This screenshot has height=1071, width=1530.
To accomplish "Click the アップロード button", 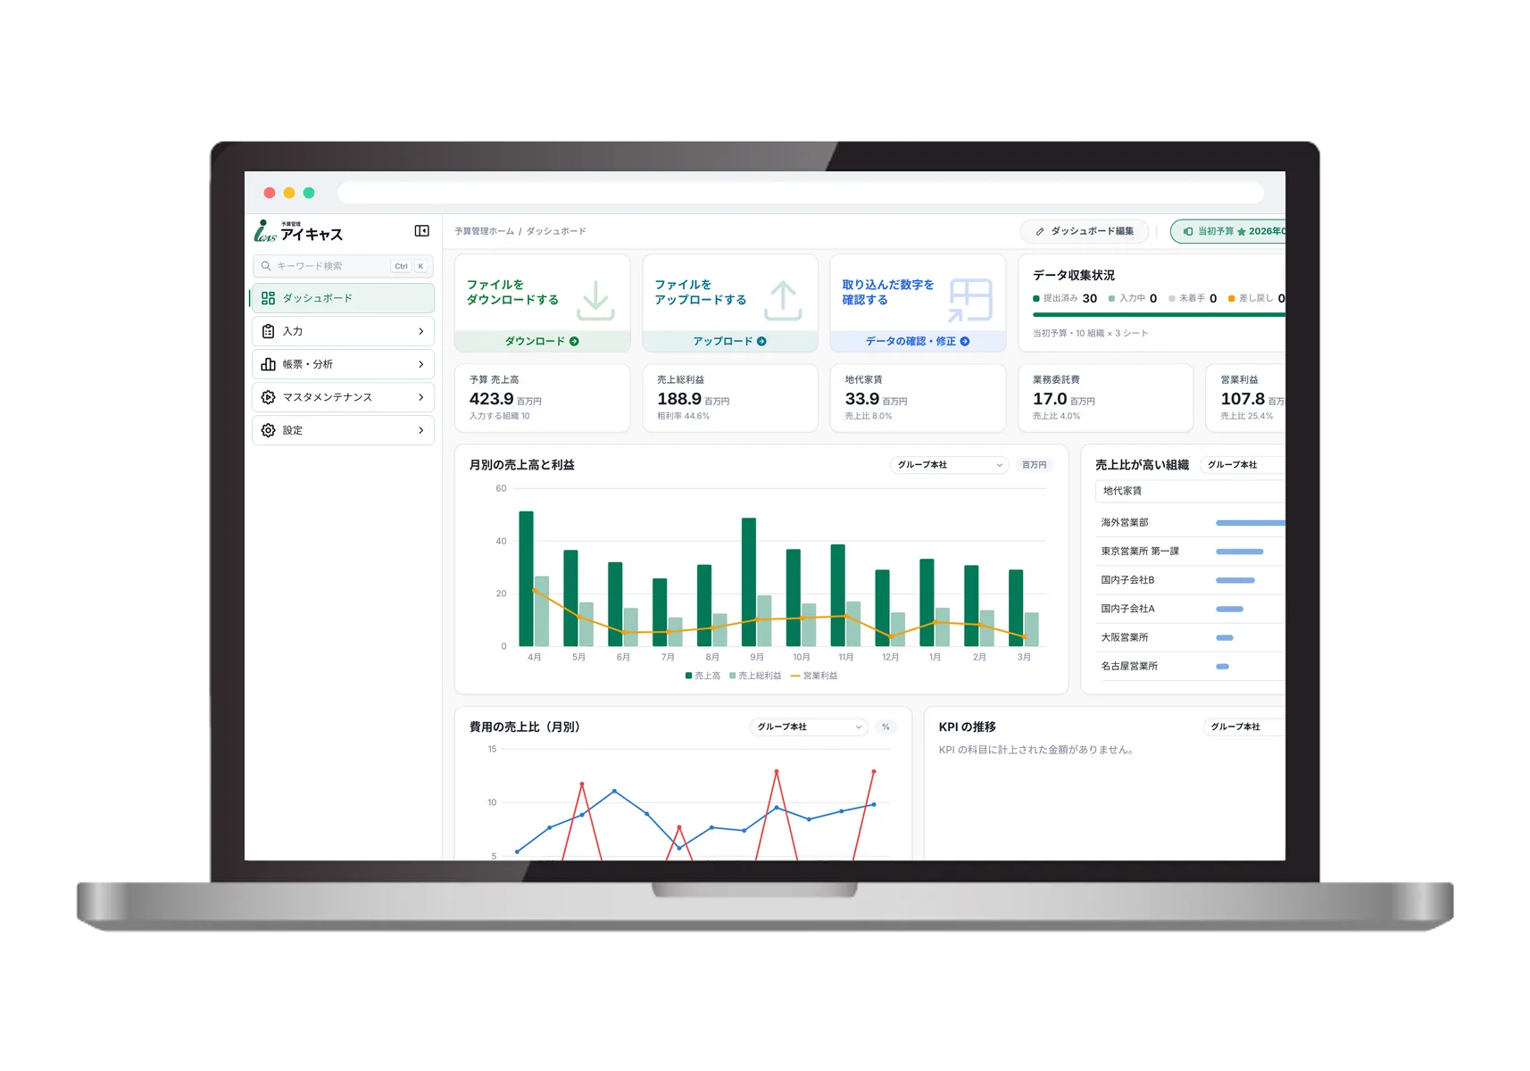I will pyautogui.click(x=730, y=341).
